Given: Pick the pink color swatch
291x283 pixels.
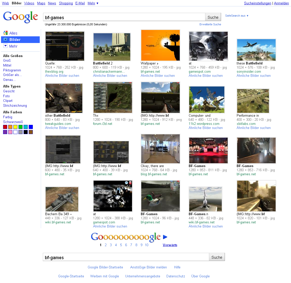Looking at the screenshot, I should pyautogui.click(x=10, y=132).
